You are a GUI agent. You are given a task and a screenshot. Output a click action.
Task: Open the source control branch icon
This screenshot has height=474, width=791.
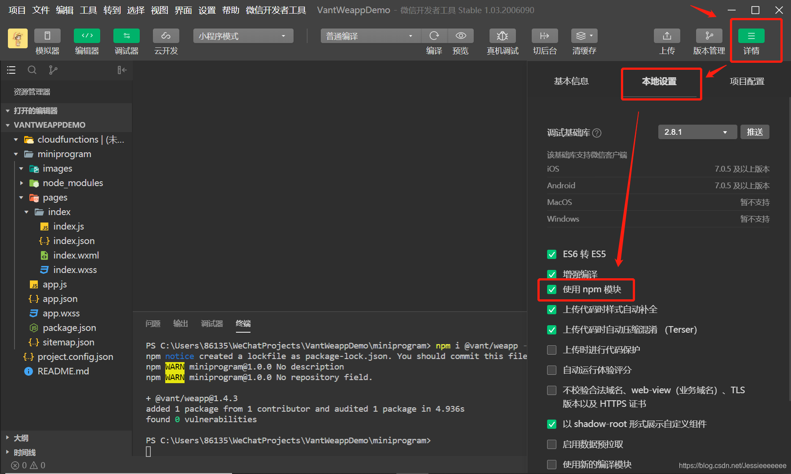click(x=53, y=70)
